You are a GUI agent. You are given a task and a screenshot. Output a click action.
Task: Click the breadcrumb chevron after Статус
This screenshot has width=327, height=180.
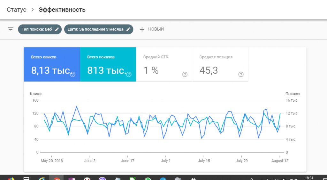coord(32,10)
